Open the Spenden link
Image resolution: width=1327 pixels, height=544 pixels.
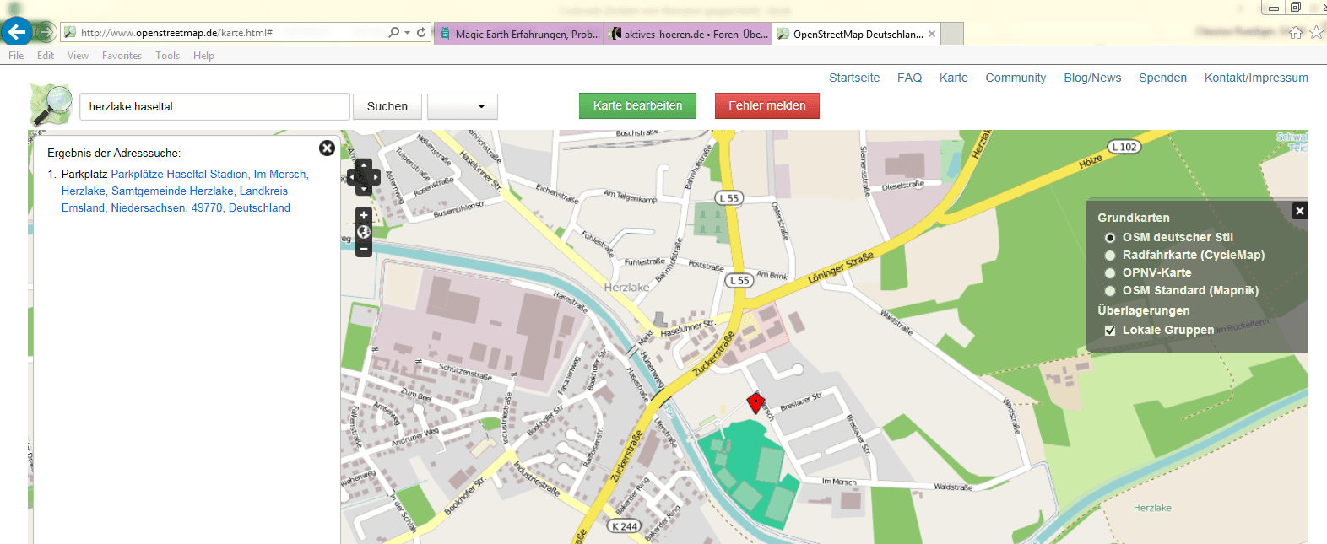click(1162, 78)
